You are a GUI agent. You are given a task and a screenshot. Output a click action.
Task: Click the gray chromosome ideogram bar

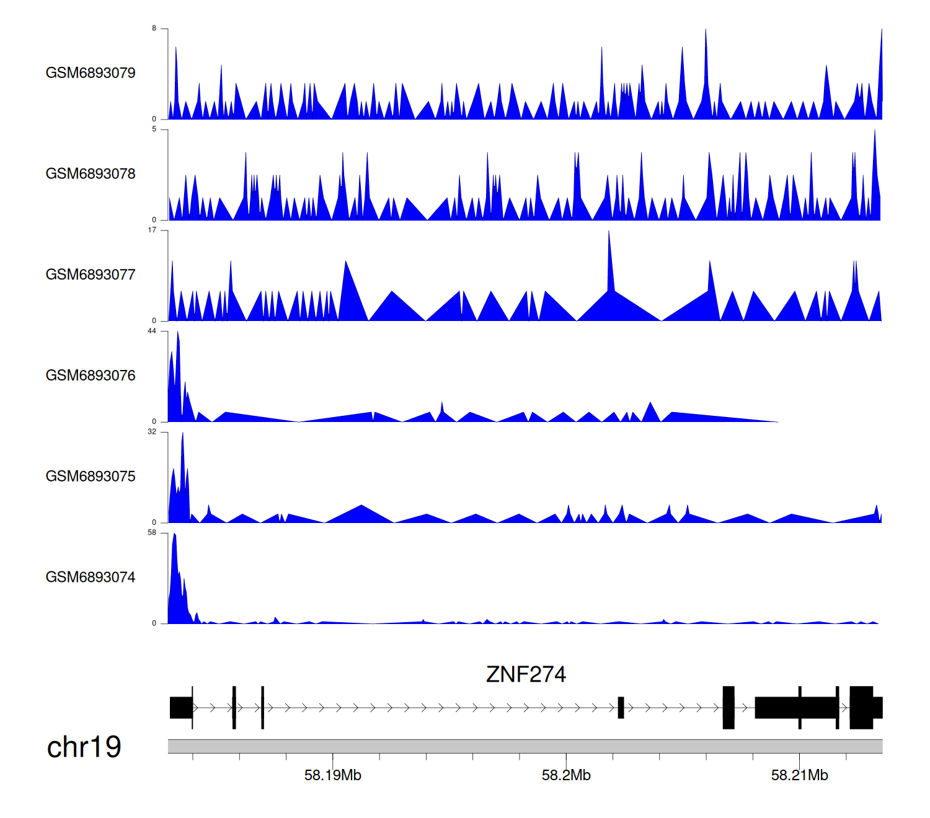[x=525, y=746]
